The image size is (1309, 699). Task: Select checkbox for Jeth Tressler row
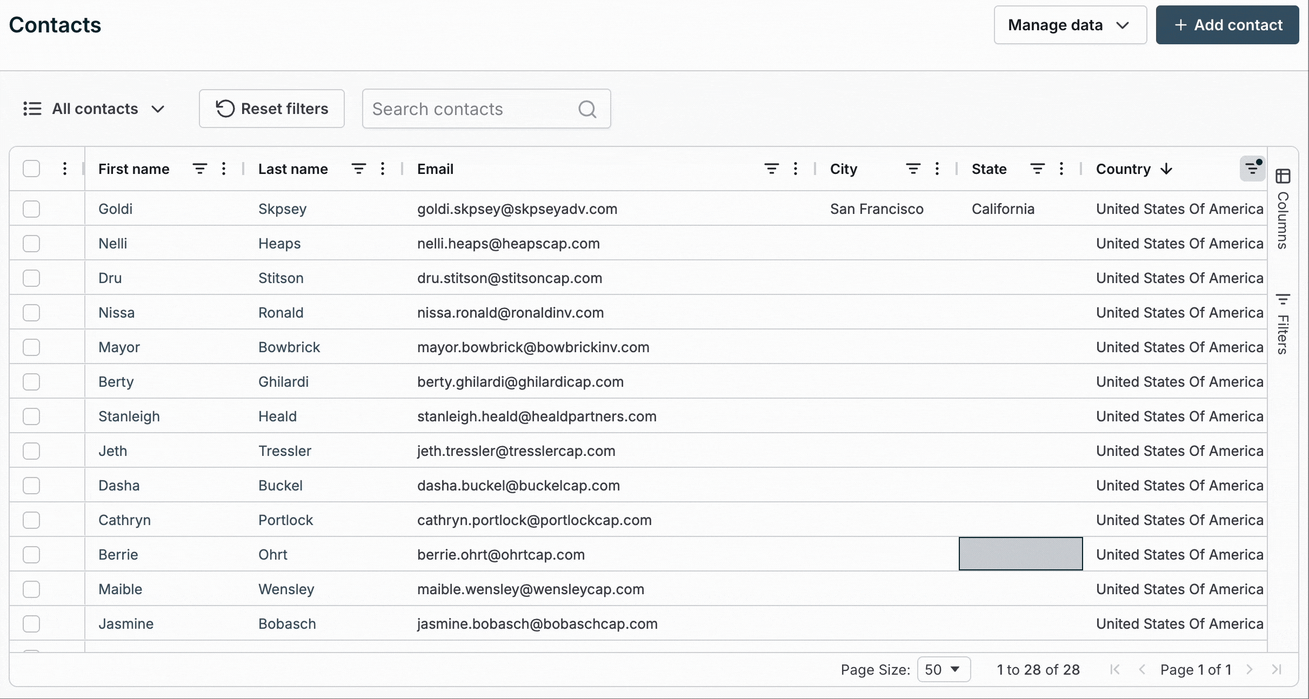point(31,451)
